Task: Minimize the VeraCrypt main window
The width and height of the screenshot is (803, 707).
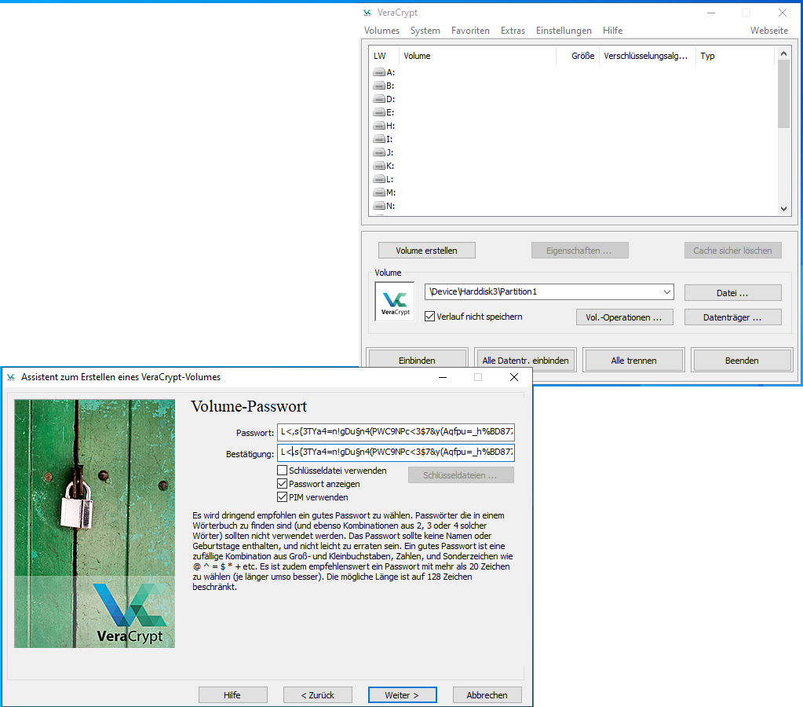Action: pos(711,13)
